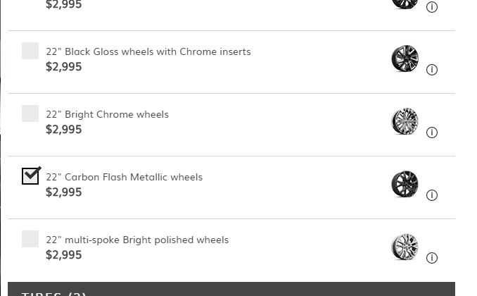This screenshot has width=477, height=296.
Task: Click the $2,995 price under Carbon Flash Metallic
Action: [64, 192]
